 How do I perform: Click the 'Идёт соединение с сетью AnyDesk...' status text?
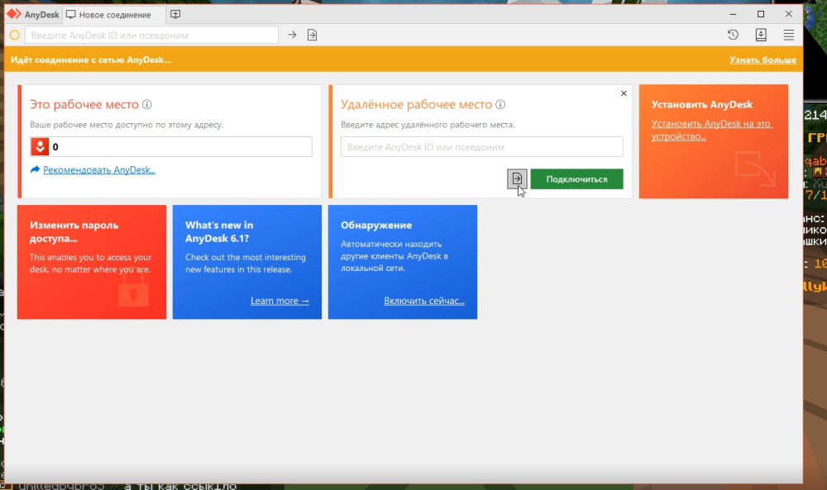pyautogui.click(x=91, y=59)
